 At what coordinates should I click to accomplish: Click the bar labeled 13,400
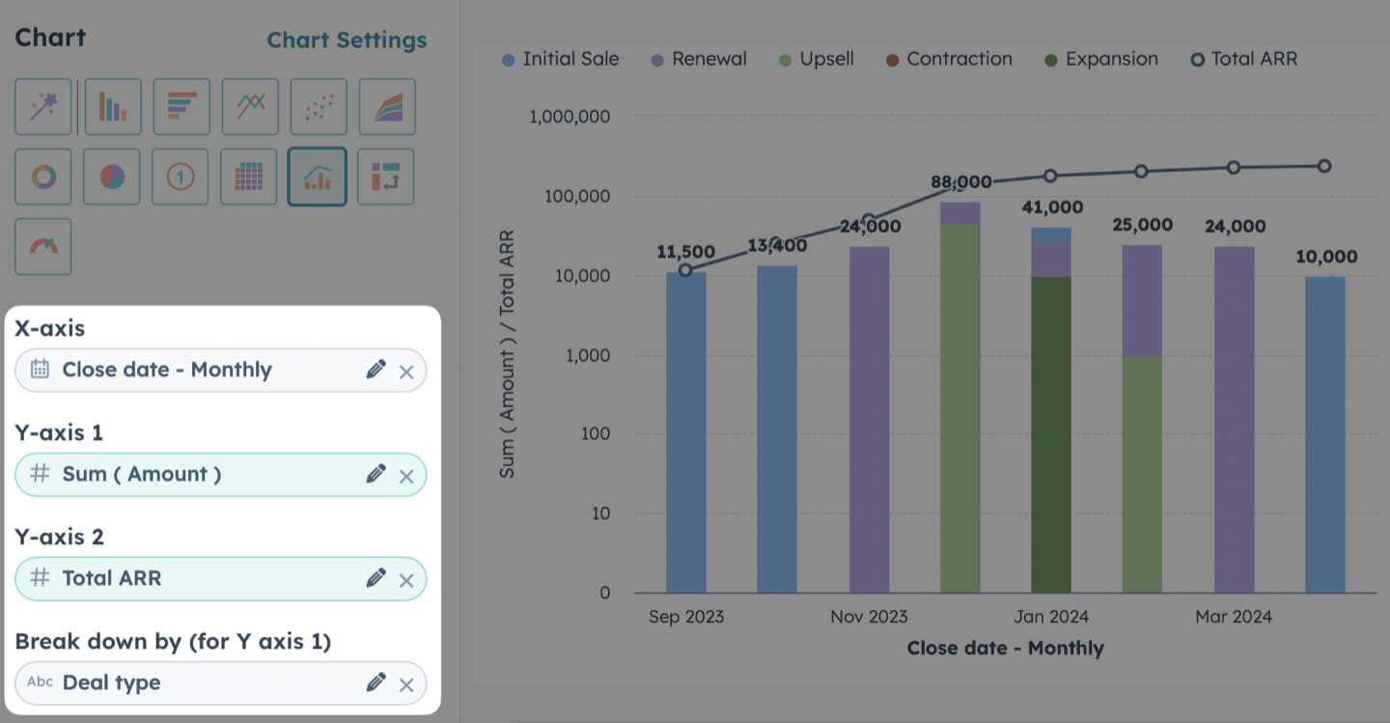(777, 430)
